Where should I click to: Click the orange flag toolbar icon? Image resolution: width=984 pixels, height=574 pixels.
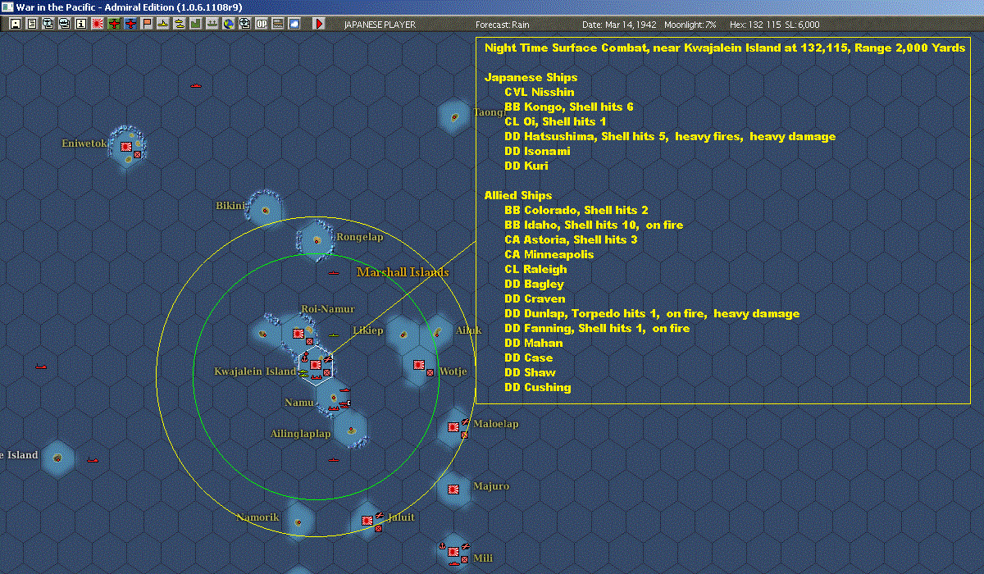(x=146, y=24)
